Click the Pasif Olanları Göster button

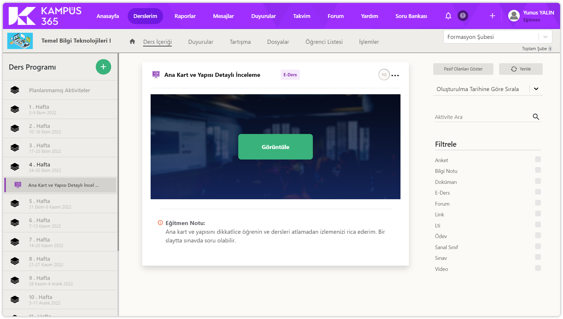click(x=463, y=69)
